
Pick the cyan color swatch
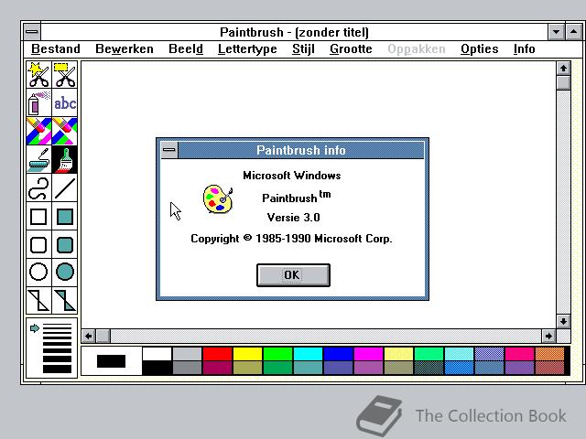308,354
